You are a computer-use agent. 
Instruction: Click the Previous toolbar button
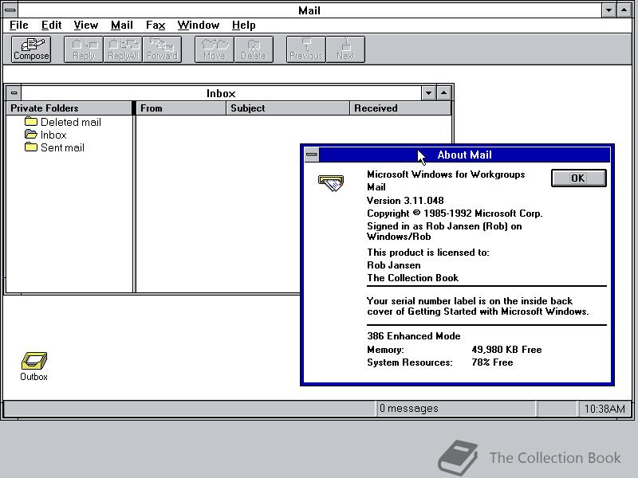tap(306, 49)
